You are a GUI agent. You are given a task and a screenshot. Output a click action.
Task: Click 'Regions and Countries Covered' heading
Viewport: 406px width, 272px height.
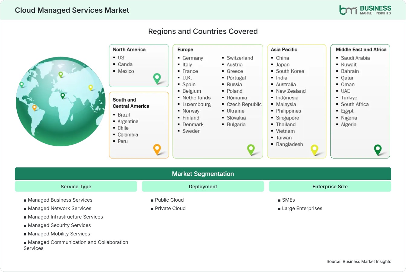(203, 31)
